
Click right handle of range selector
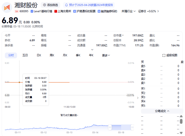point(132,127)
